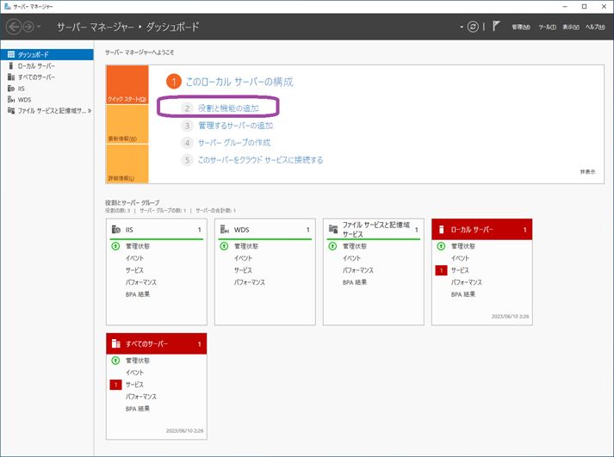Click 役割と機能の追加 link

coord(228,108)
